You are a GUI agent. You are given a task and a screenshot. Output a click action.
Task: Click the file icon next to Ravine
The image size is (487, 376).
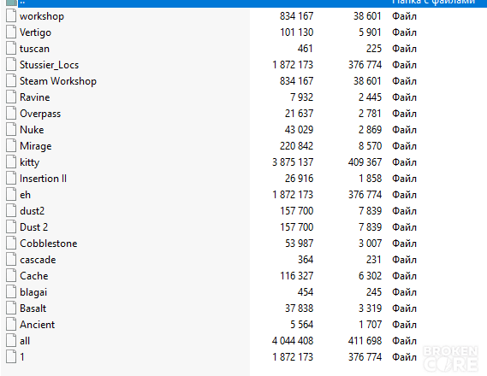(11, 97)
